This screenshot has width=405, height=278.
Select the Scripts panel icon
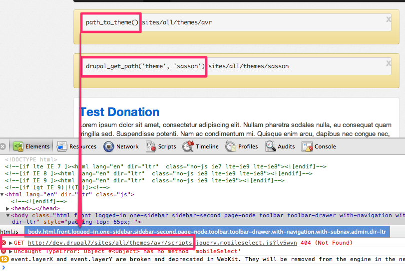151,146
